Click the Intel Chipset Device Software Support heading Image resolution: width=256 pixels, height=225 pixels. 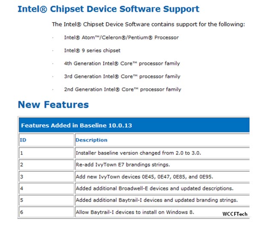click(x=108, y=9)
